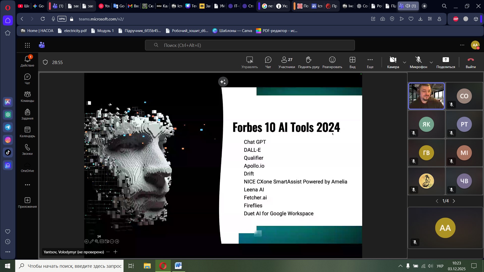Toggle VPN in the address bar
Viewport: 484px width, 272px height.
pyautogui.click(x=62, y=19)
